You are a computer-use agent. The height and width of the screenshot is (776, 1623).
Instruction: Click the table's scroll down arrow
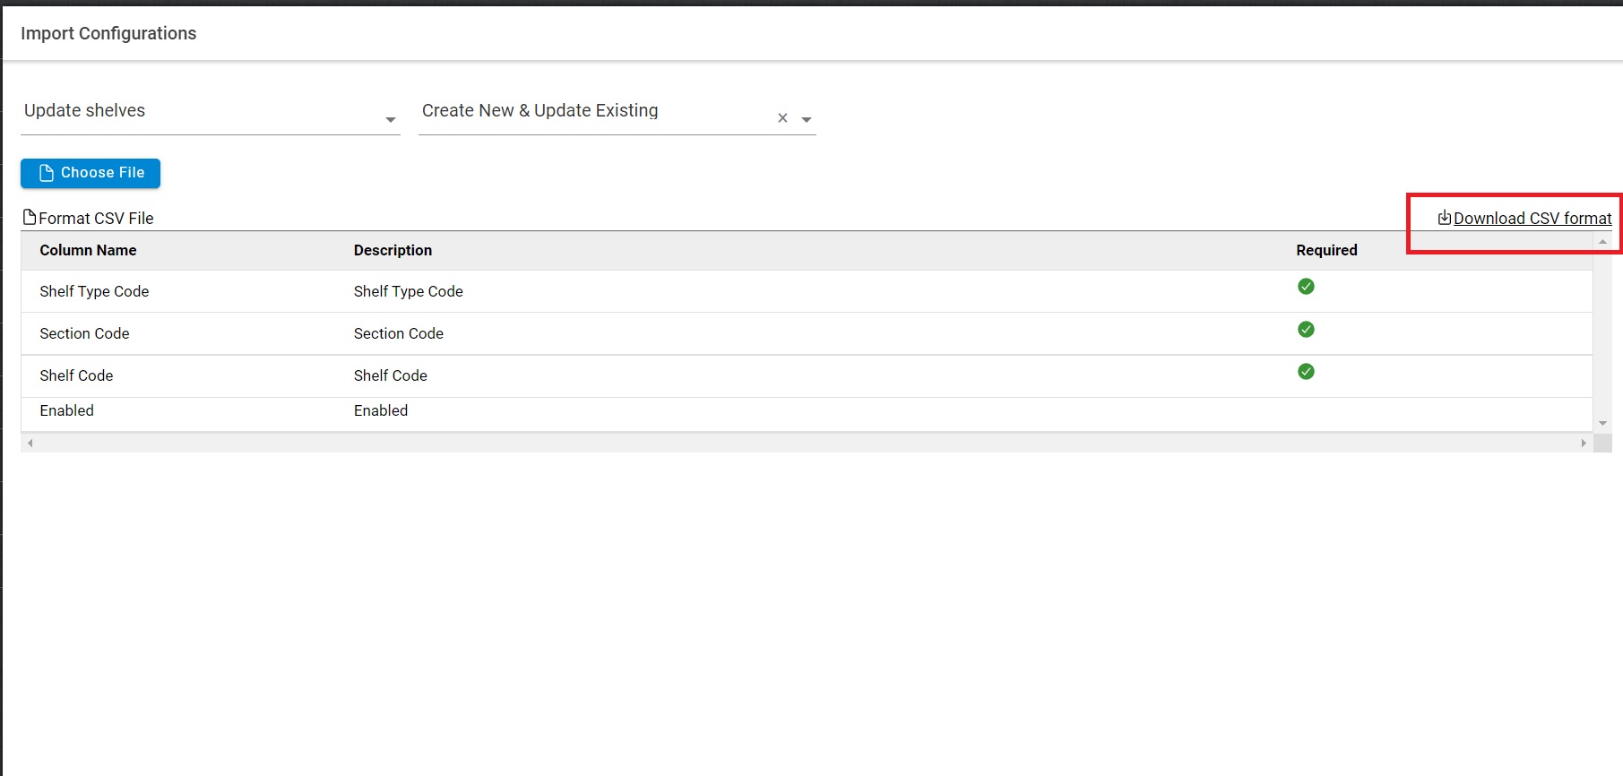(x=1602, y=424)
